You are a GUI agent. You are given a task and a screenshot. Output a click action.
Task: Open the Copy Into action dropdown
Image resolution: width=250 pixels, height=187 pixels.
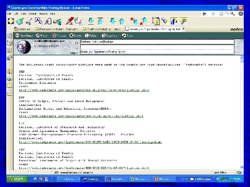[109, 35]
